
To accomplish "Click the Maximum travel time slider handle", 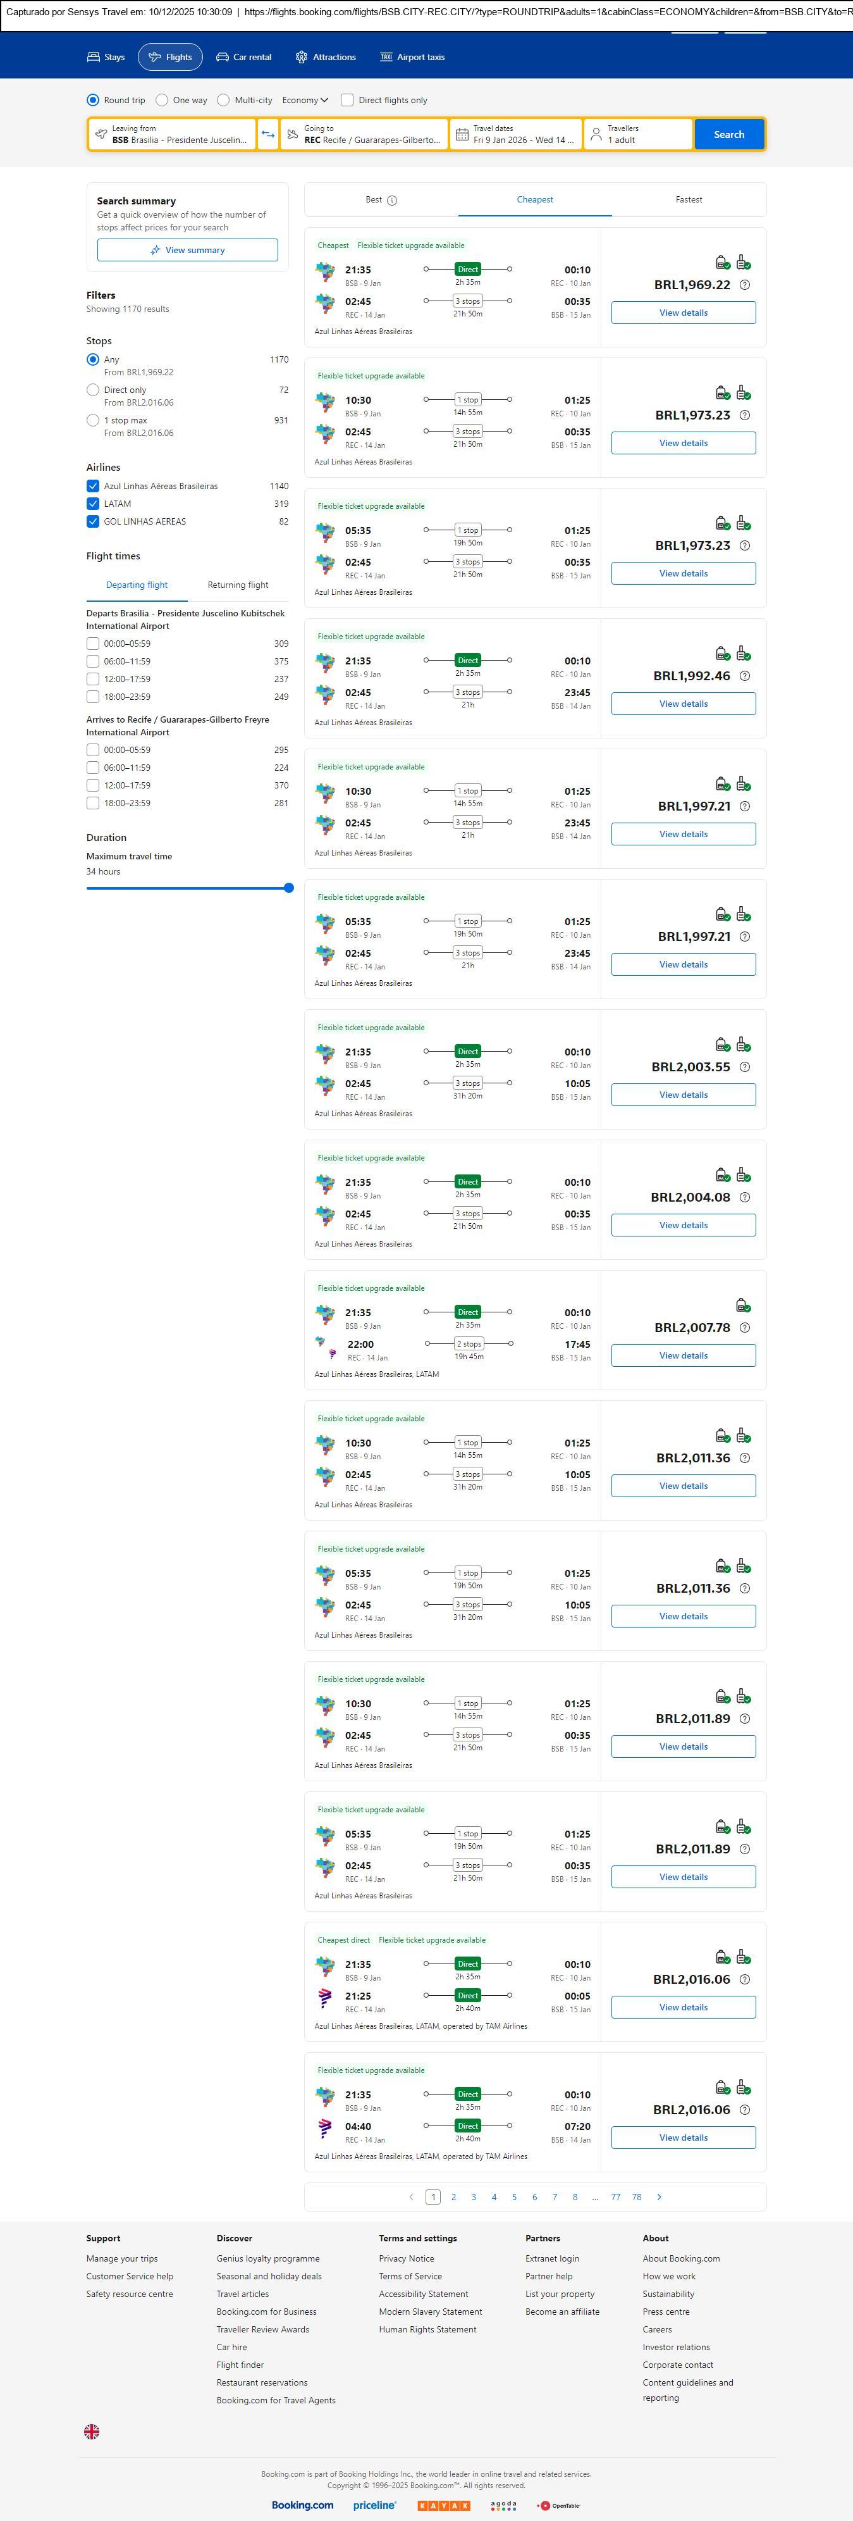I will pyautogui.click(x=288, y=888).
